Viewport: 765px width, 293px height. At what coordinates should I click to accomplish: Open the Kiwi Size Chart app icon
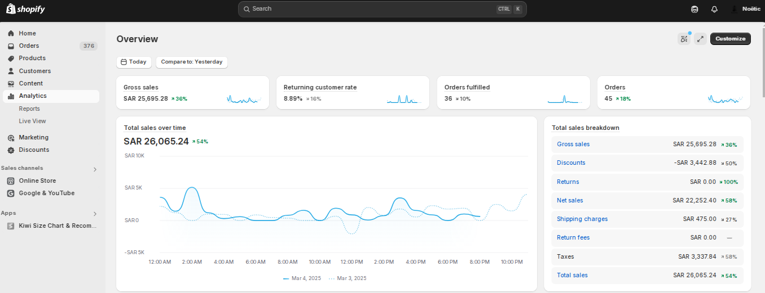click(x=11, y=226)
